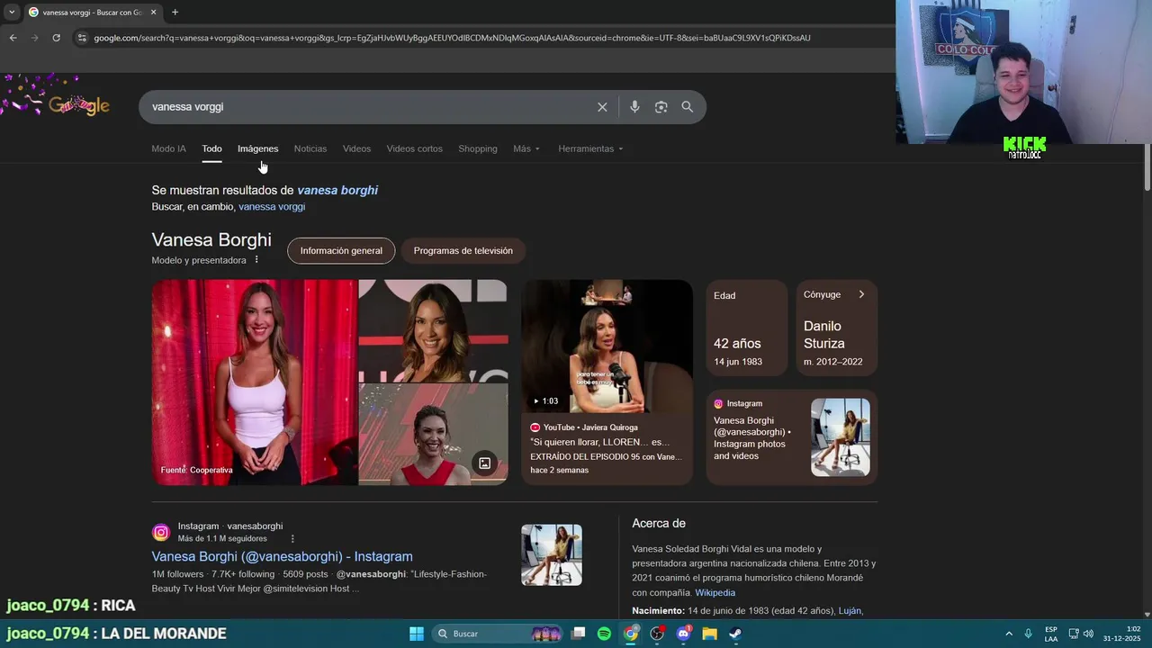Click the Luján birthplace link
This screenshot has width=1152, height=648.
[x=850, y=611]
